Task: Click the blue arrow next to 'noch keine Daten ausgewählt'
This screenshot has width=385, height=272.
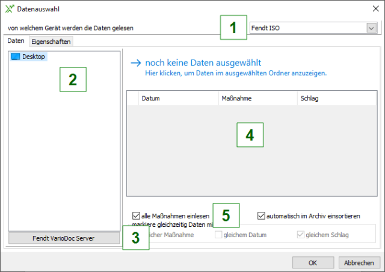Action: click(135, 62)
